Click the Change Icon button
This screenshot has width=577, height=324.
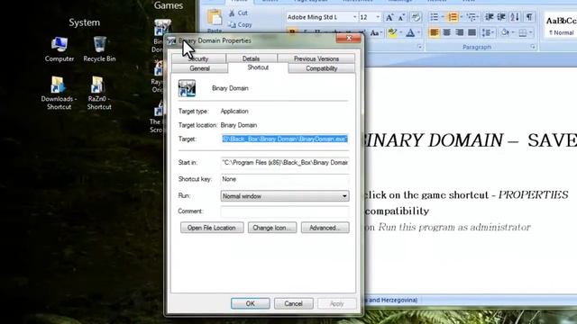(272, 228)
